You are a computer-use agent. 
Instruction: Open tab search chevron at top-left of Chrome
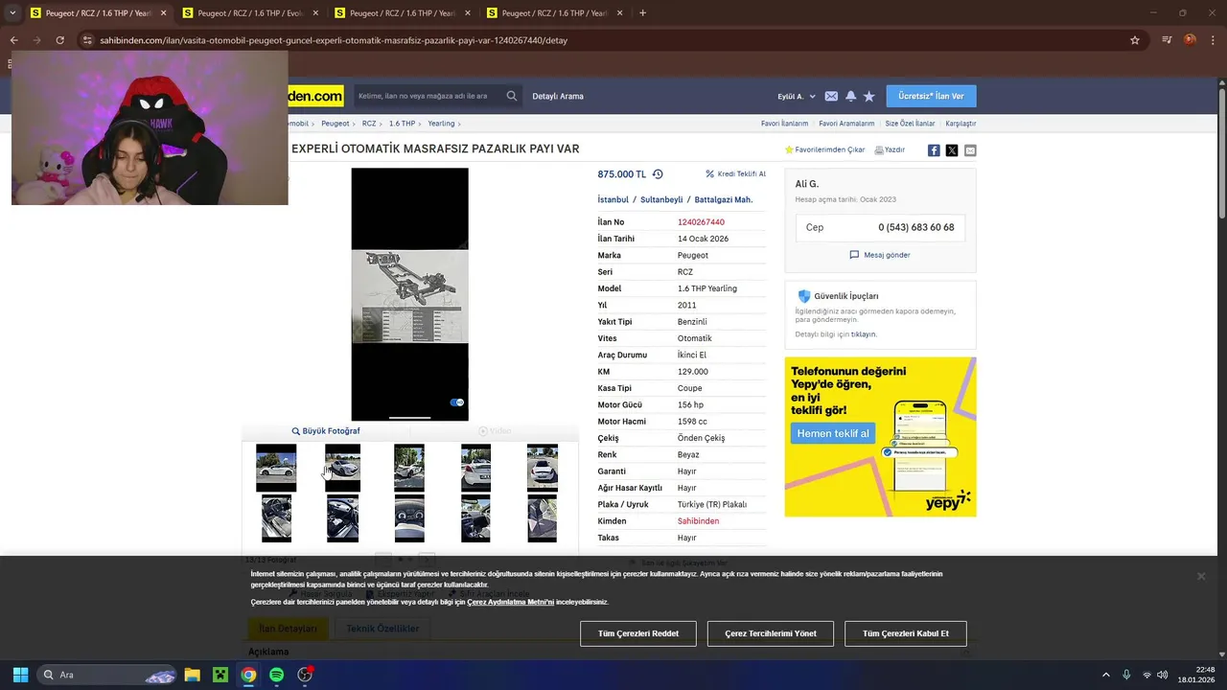click(12, 13)
